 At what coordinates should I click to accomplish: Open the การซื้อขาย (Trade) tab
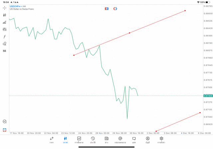[79, 140]
